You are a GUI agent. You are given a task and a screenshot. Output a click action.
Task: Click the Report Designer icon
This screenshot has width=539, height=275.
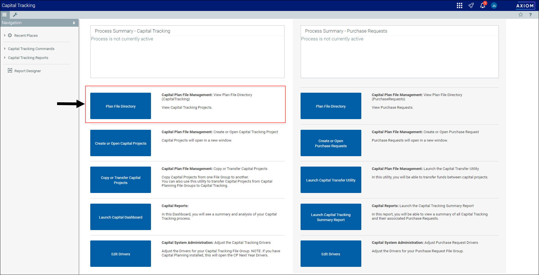click(x=10, y=71)
